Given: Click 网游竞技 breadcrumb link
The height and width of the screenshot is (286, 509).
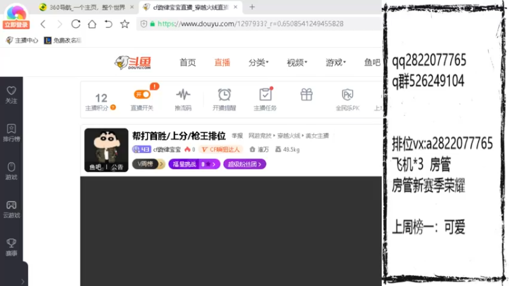Looking at the screenshot, I should [x=260, y=135].
